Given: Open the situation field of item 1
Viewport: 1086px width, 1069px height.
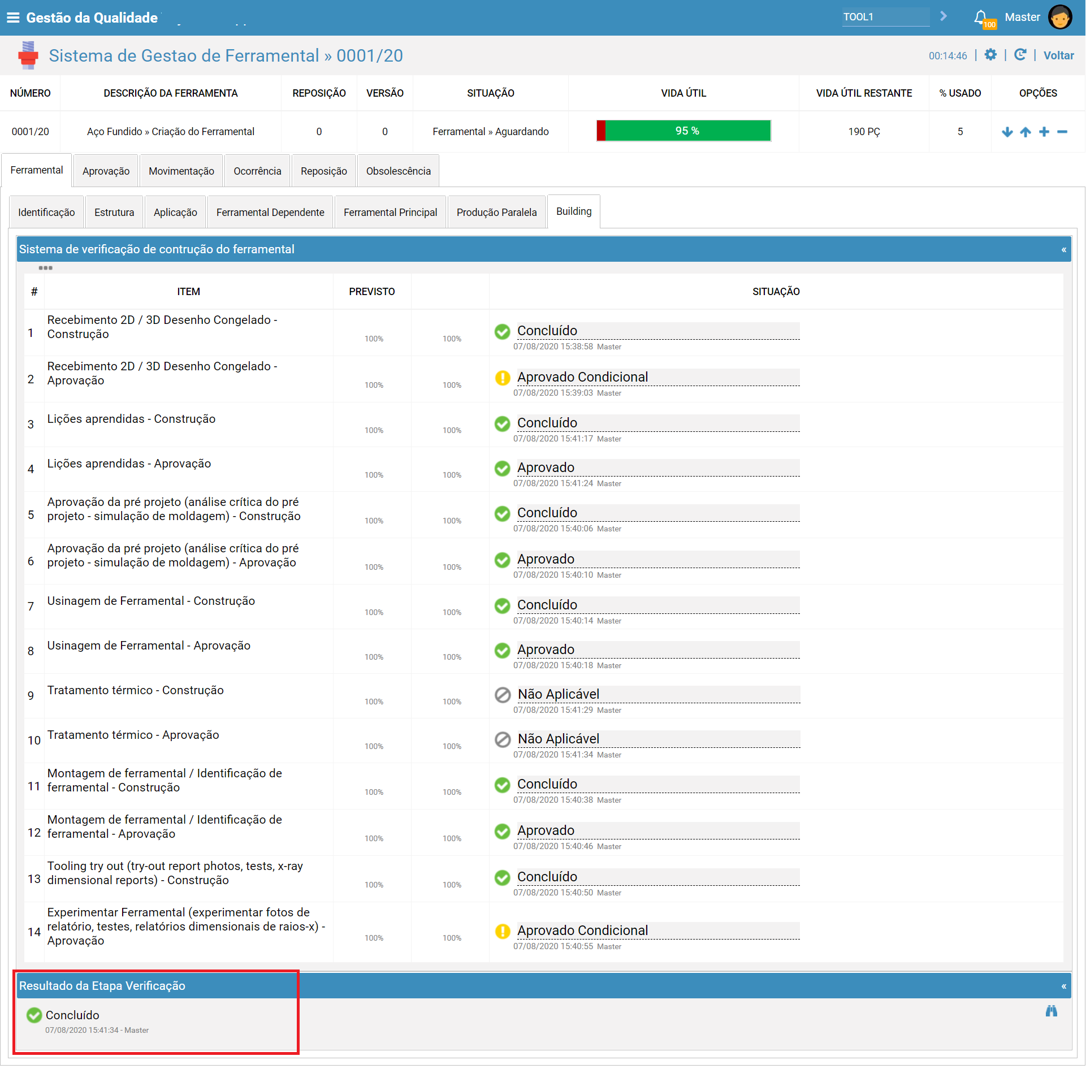Looking at the screenshot, I should [x=658, y=331].
